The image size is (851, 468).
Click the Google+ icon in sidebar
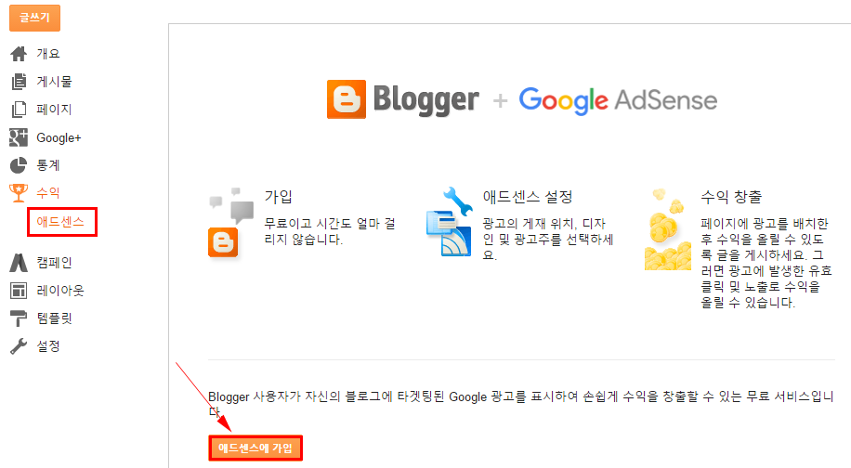(x=19, y=137)
